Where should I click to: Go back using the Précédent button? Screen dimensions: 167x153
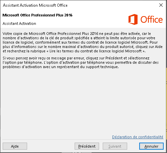[x=87, y=146]
